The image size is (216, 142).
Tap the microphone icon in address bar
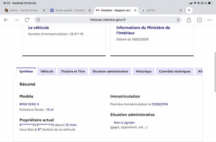[178, 20]
